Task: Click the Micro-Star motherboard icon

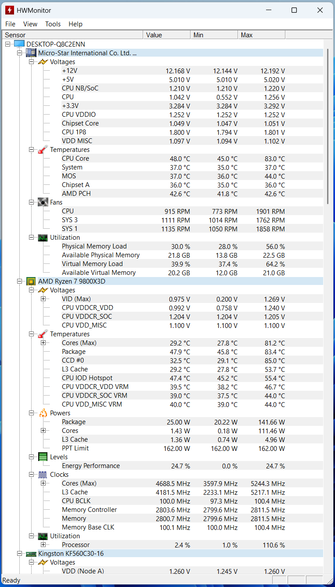Action: pos(31,53)
